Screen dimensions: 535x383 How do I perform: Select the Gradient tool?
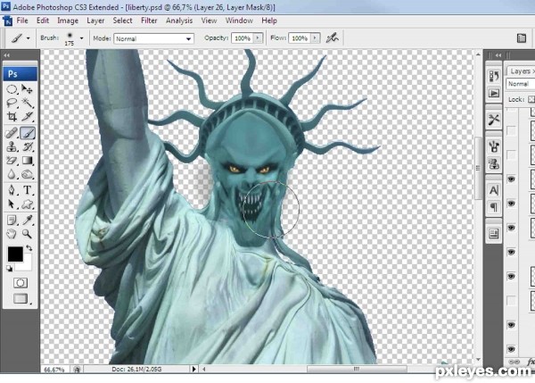pyautogui.click(x=28, y=161)
